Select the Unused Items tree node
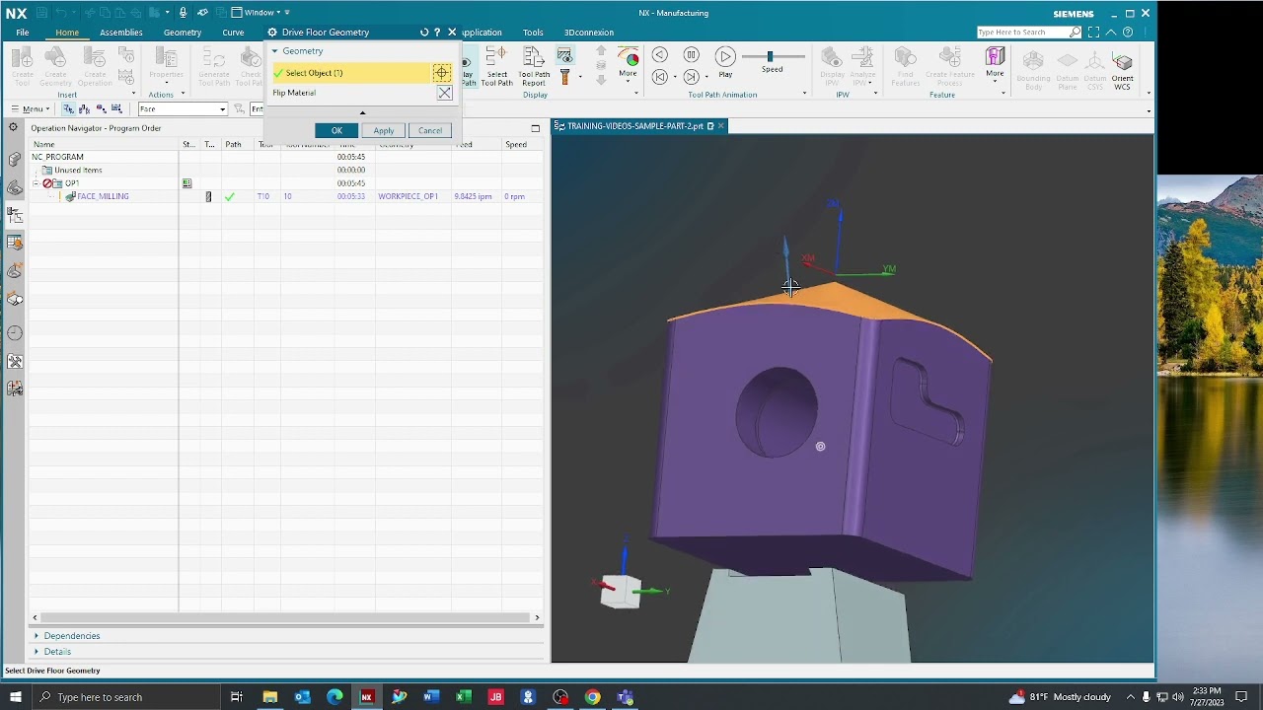Viewport: 1263px width, 710px height. coord(78,170)
